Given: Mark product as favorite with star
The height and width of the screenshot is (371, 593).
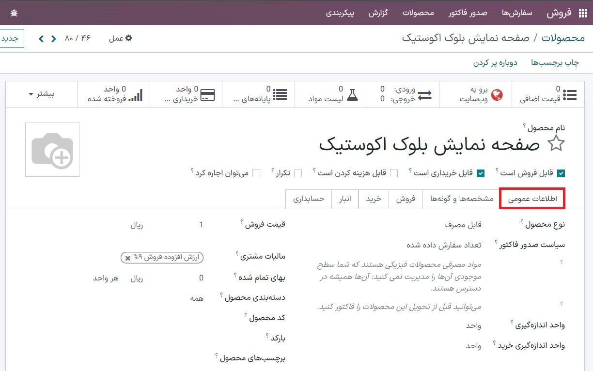Looking at the screenshot, I should coord(556,144).
